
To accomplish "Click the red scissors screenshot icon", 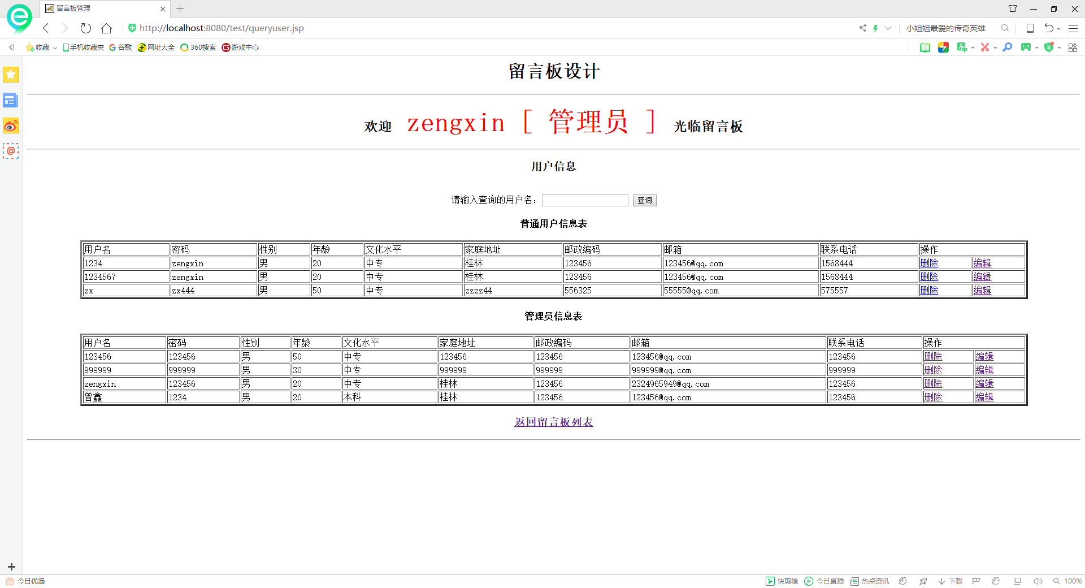I will pos(985,47).
